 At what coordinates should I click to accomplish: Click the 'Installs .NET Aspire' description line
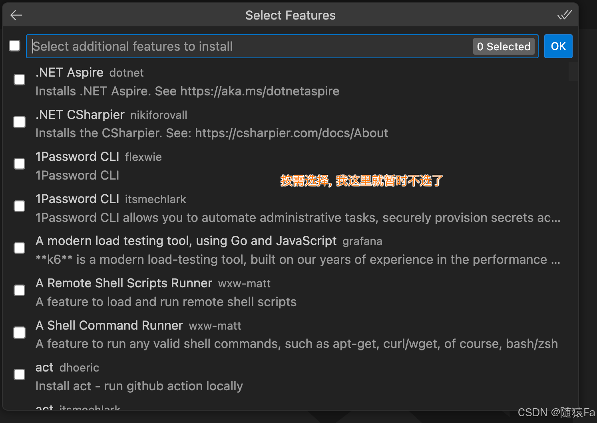[x=187, y=91]
